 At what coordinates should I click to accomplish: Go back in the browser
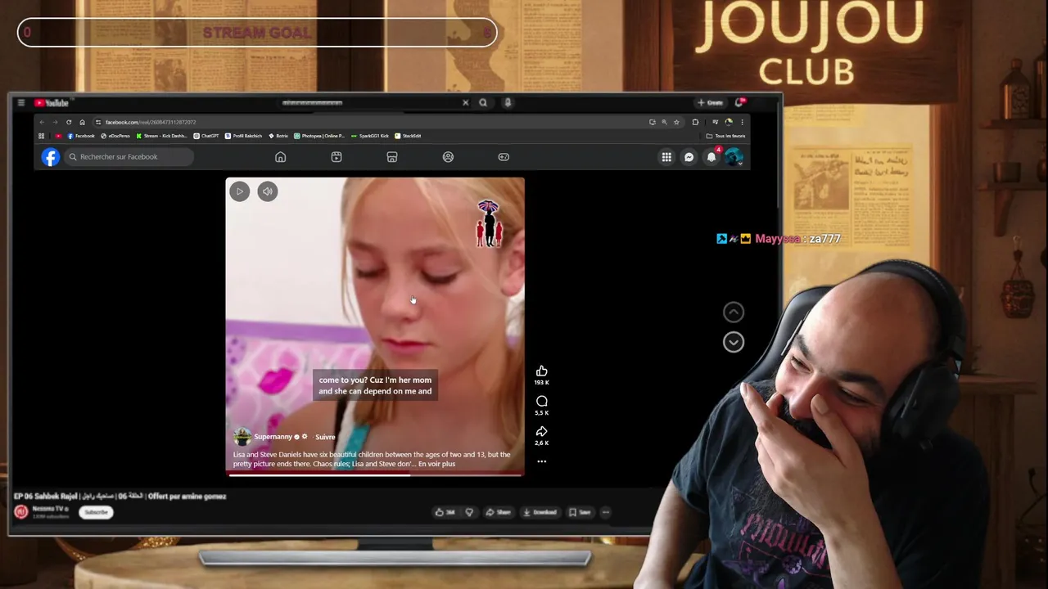pyautogui.click(x=42, y=122)
